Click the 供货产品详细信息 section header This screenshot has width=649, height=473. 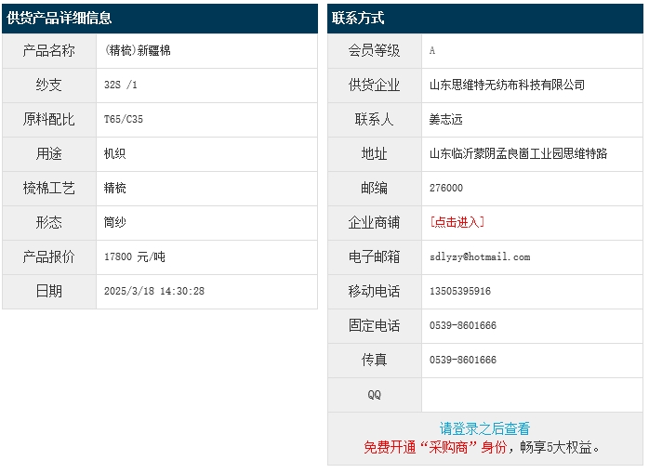pos(60,18)
